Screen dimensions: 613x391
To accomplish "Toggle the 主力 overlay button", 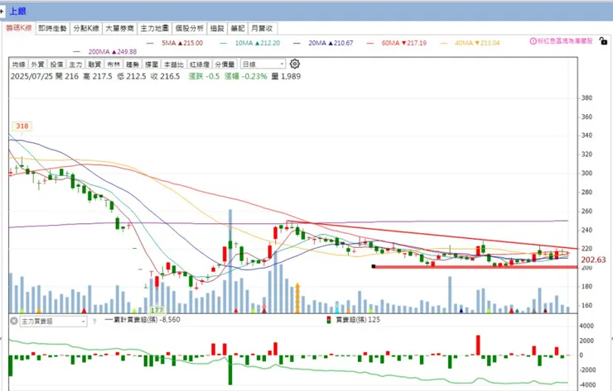I will pos(75,64).
